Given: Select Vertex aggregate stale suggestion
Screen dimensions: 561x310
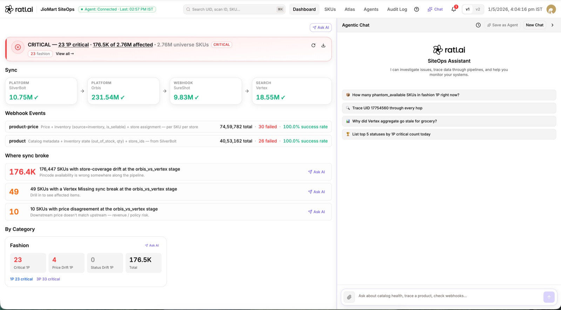Looking at the screenshot, I should pyautogui.click(x=449, y=121).
